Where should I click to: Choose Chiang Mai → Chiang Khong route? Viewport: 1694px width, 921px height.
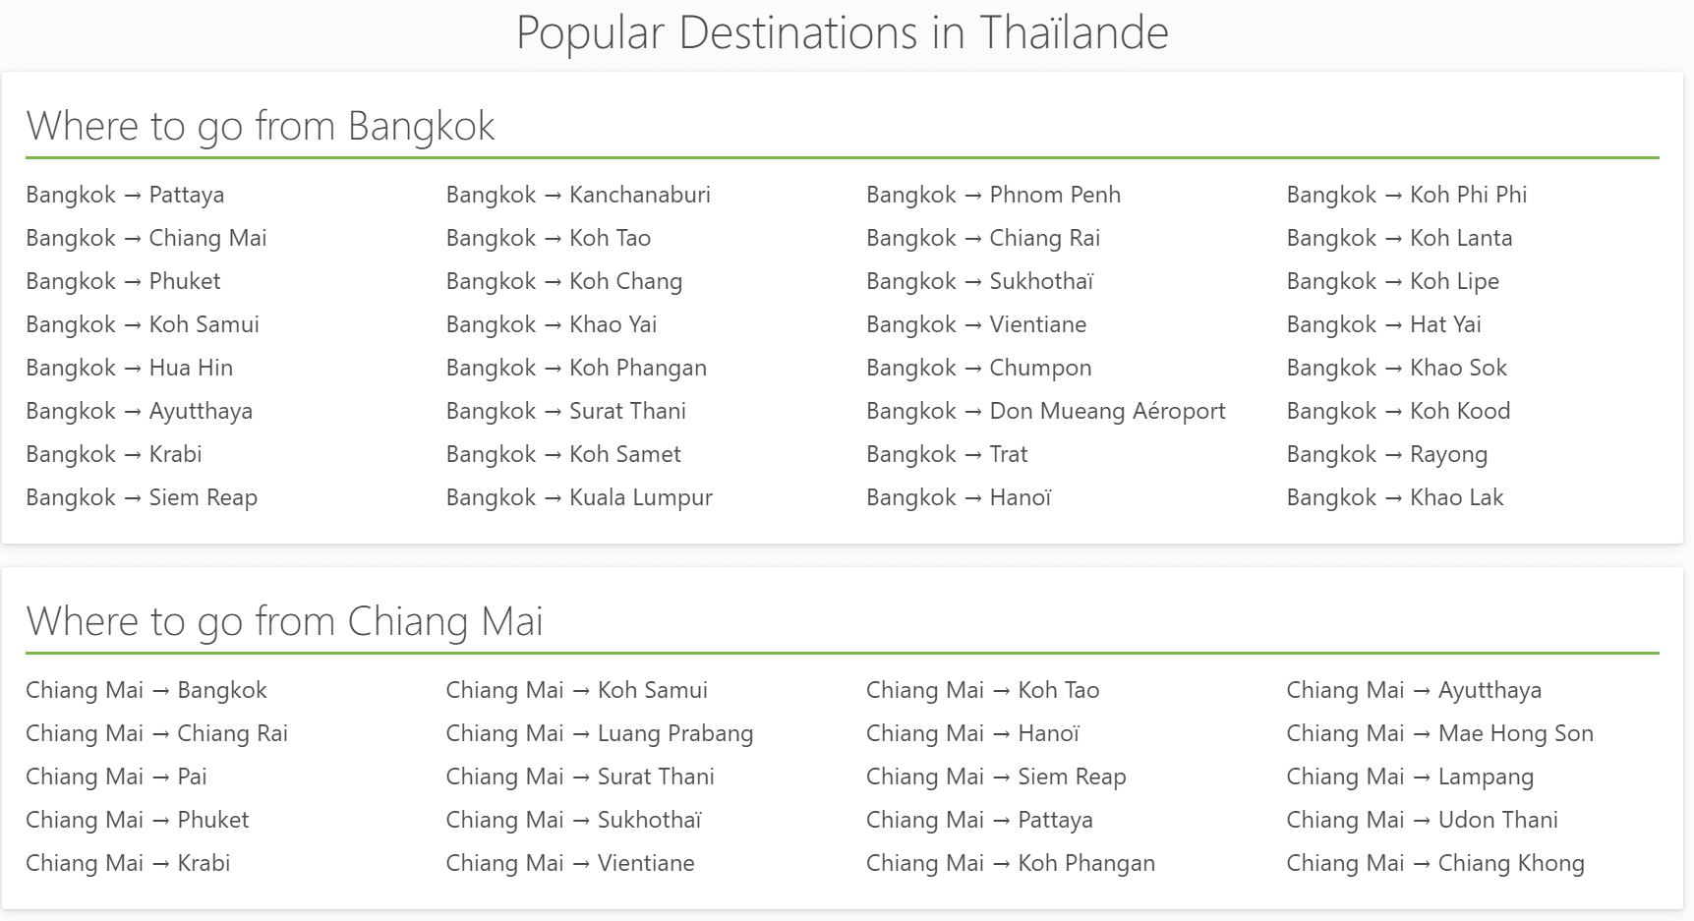[1435, 863]
